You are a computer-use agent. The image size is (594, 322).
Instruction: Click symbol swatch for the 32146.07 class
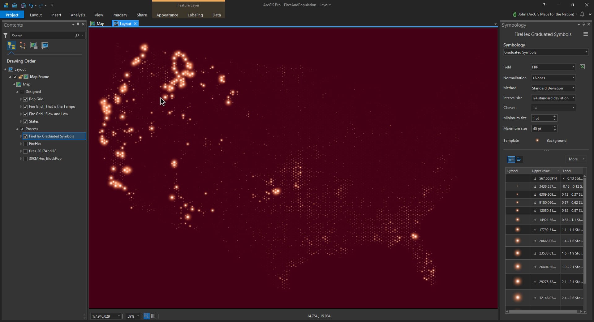pyautogui.click(x=518, y=298)
